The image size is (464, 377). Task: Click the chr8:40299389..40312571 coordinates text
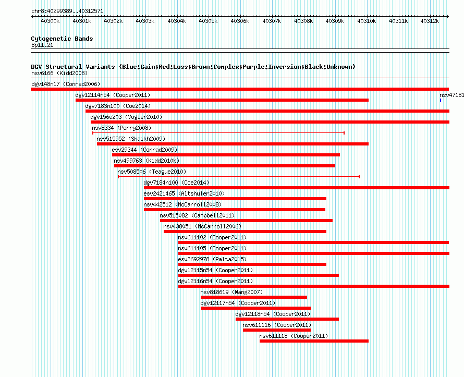pos(67,11)
